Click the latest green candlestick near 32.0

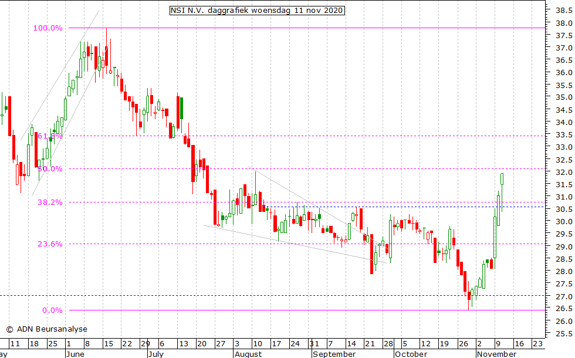pos(502,179)
